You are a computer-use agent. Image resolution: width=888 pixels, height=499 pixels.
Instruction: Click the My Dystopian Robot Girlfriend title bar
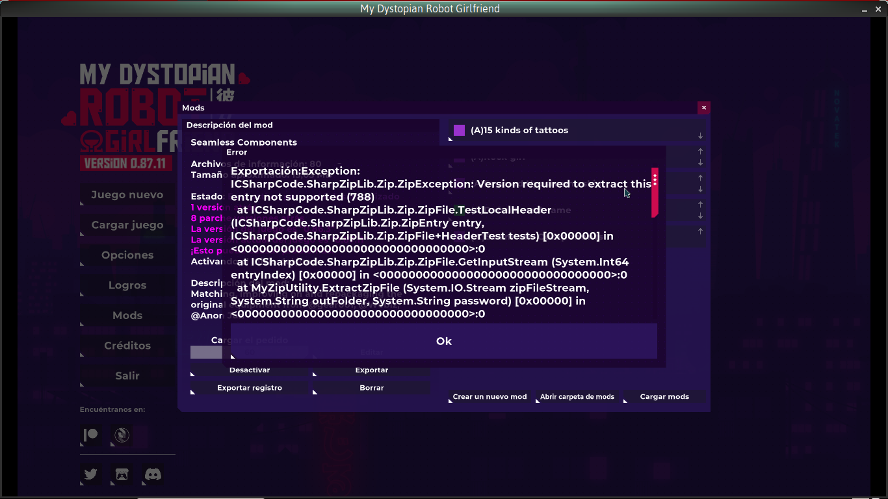pos(430,8)
